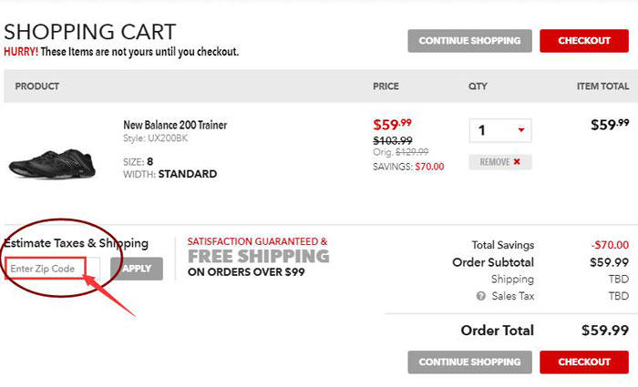The image size is (638, 387).
Task: Click the Free Shipping promo banner
Action: pos(259,257)
